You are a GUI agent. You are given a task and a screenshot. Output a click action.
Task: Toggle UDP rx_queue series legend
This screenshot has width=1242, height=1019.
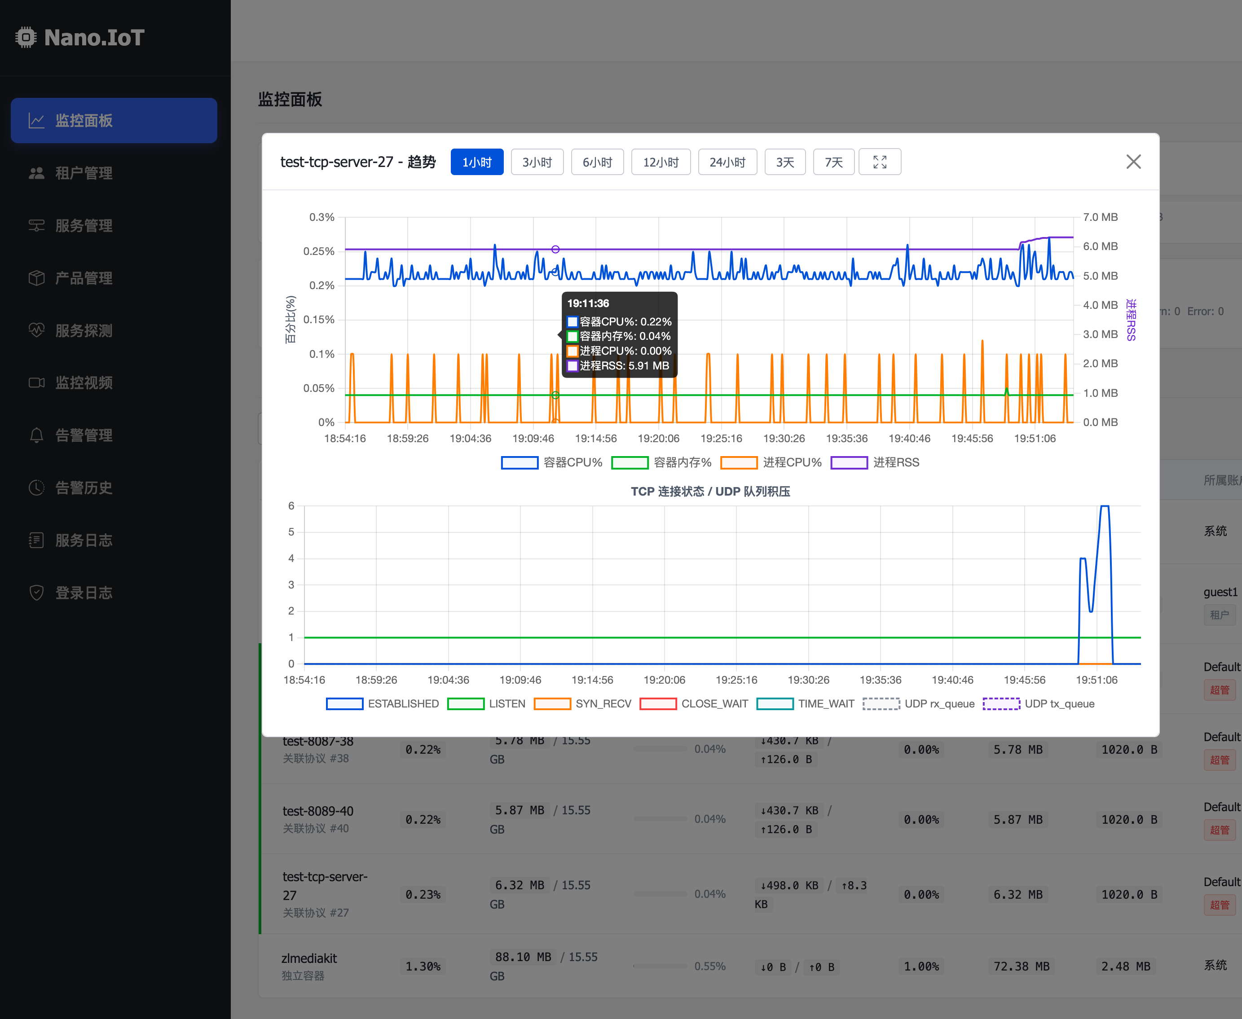[918, 704]
